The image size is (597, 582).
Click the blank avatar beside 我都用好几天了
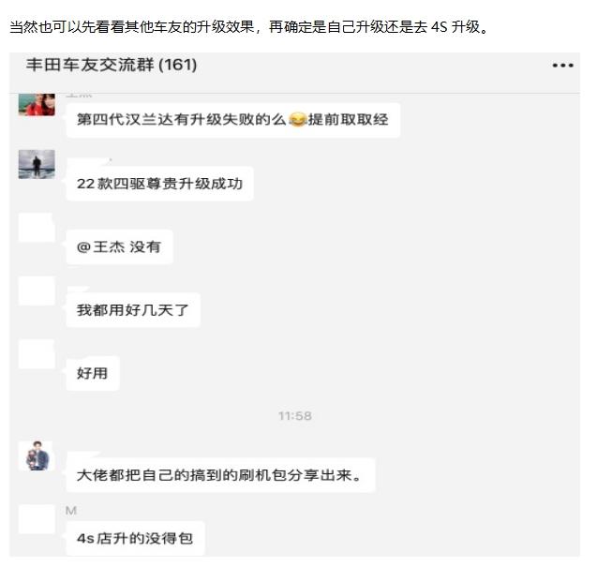(x=37, y=291)
